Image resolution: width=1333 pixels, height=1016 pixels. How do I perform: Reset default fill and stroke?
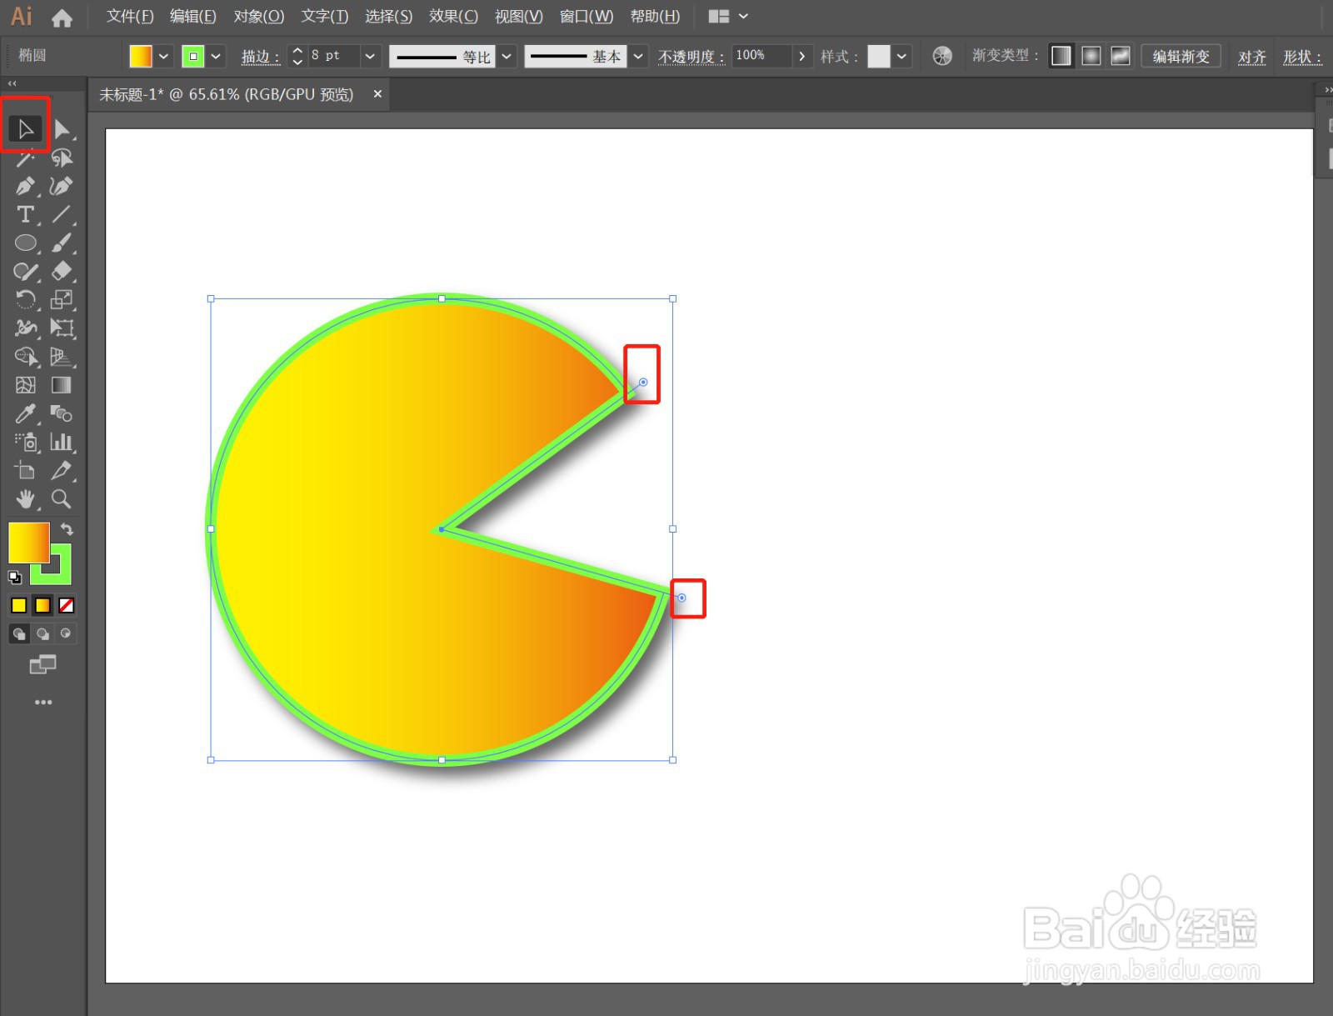click(15, 576)
